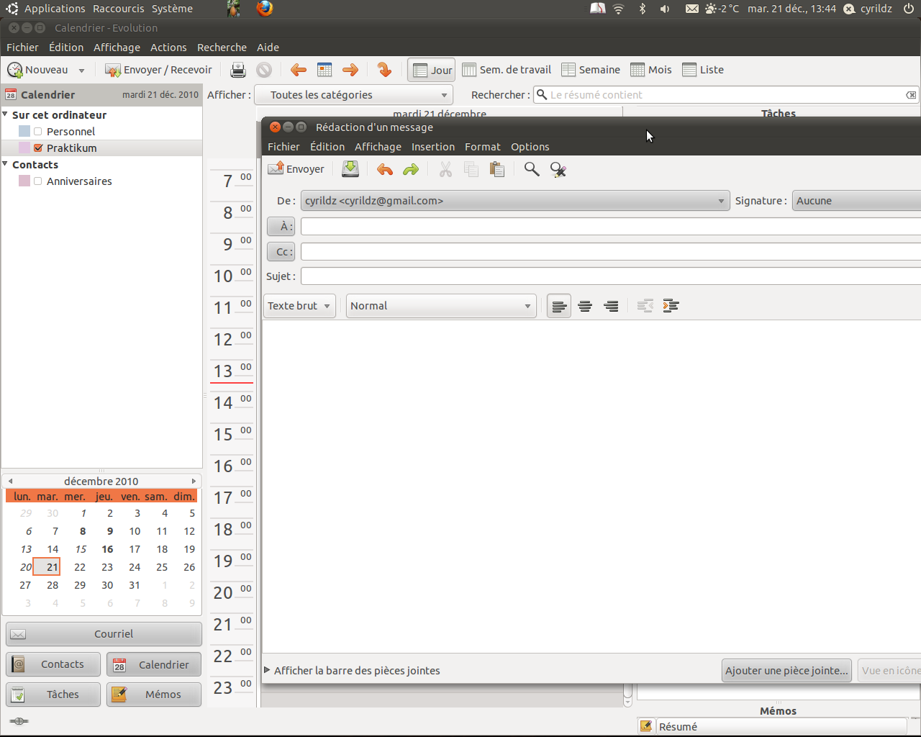Click the Ajouter une pièce jointe button
This screenshot has height=737, width=921.
pos(786,670)
